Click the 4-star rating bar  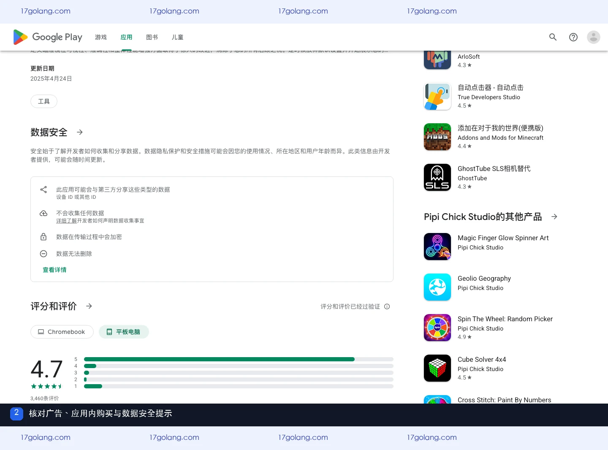point(239,366)
